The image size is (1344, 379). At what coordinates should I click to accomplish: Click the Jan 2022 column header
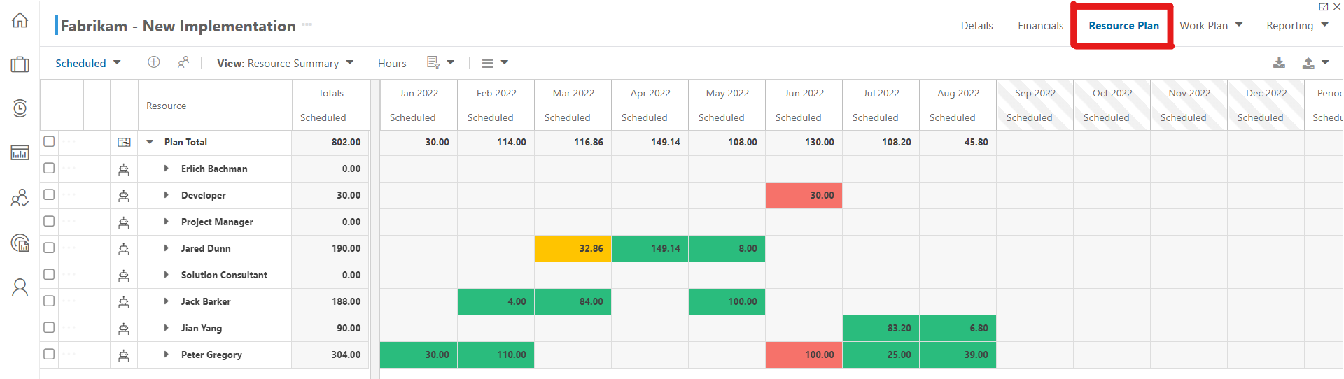click(419, 93)
